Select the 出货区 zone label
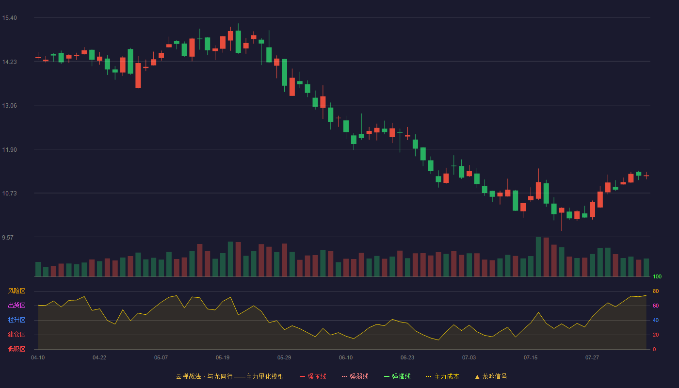The image size is (679, 388). (x=16, y=306)
